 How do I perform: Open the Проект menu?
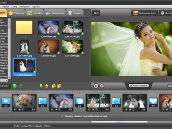coord(6,7)
